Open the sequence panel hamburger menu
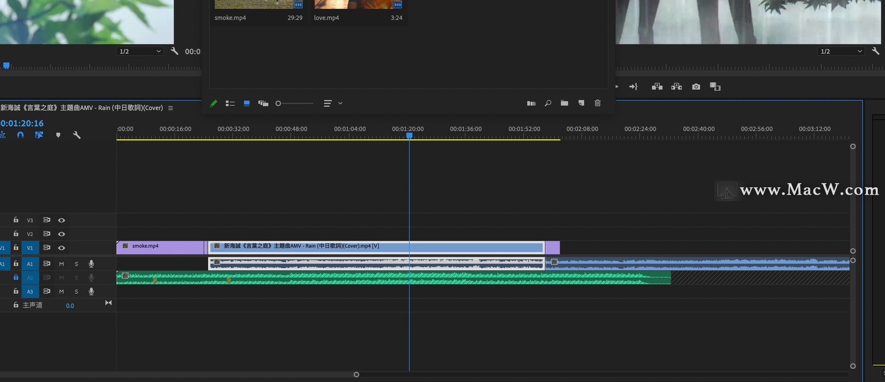The image size is (885, 382). pos(171,108)
